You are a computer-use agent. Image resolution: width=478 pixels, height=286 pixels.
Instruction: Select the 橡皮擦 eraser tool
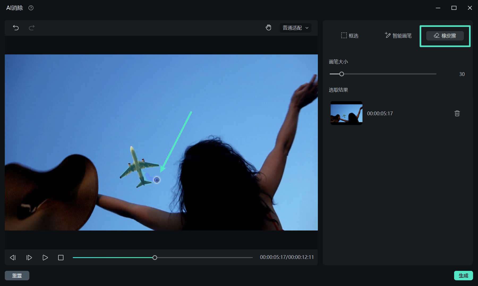pyautogui.click(x=445, y=36)
